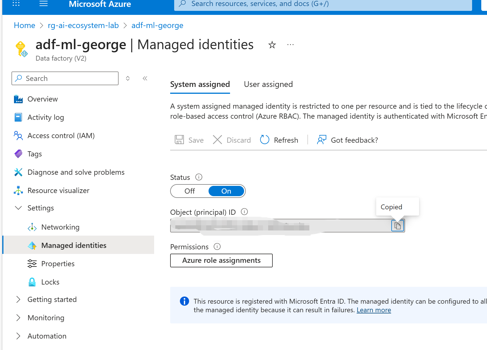Focus the sidebar Search field
This screenshot has width=487, height=350.
point(65,78)
